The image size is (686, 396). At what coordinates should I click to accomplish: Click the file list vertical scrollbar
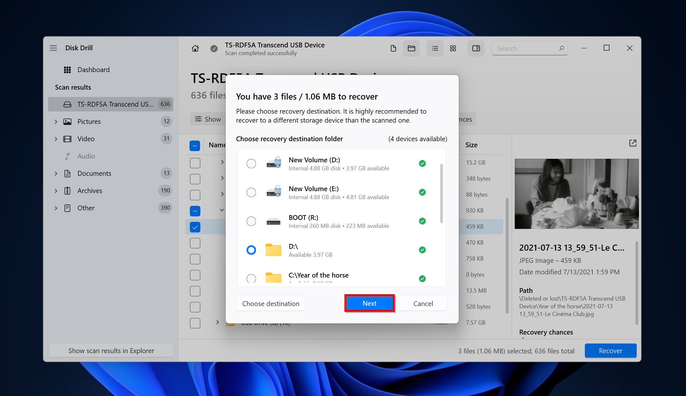pyautogui.click(x=507, y=256)
